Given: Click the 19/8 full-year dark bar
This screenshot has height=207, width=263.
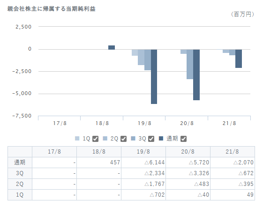Looking at the screenshot, I should pos(154,77).
